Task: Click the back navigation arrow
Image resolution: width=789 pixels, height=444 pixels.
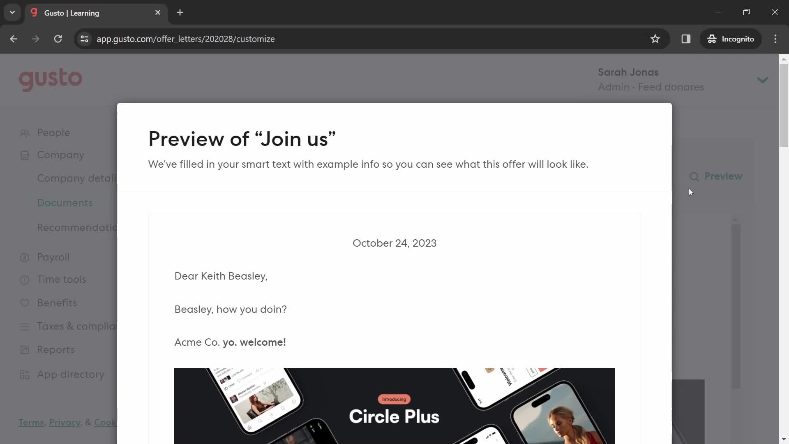Action: (14, 39)
